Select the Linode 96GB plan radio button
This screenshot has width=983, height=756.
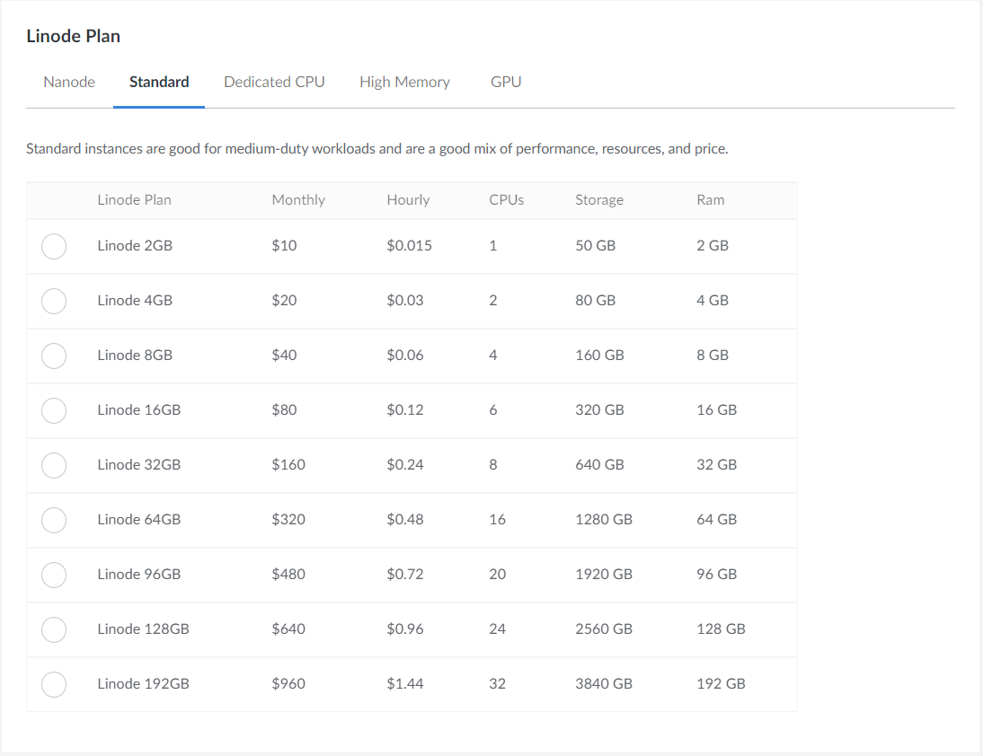point(54,575)
